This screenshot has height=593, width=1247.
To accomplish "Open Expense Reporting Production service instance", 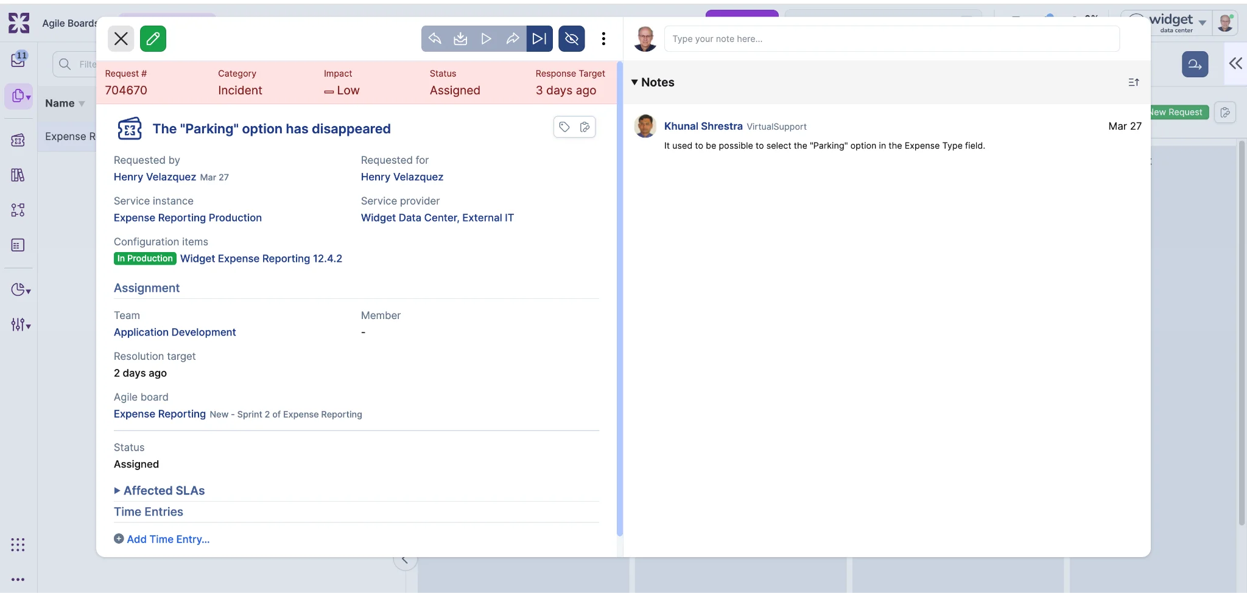I will pos(188,218).
